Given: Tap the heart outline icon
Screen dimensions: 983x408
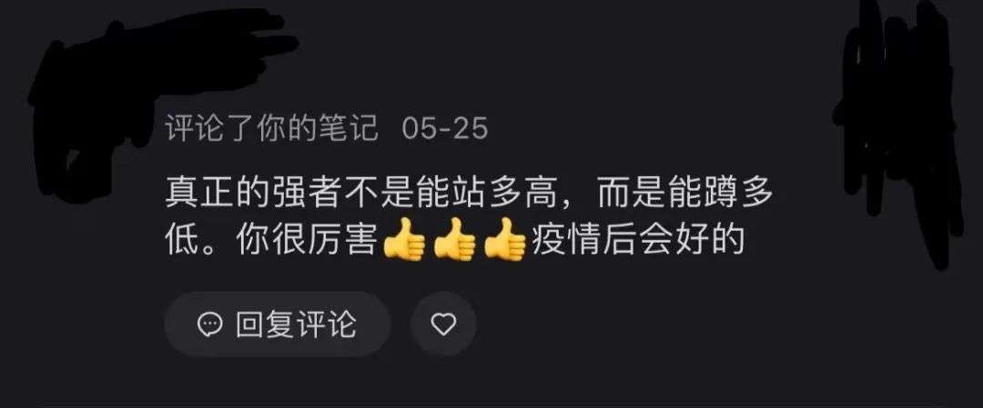Looking at the screenshot, I should click(x=444, y=324).
